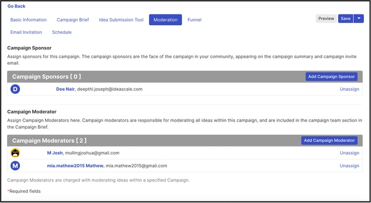The height and width of the screenshot is (203, 371).
Task: Unassign mia.mathew2015 Mathew as moderator
Action: click(349, 166)
